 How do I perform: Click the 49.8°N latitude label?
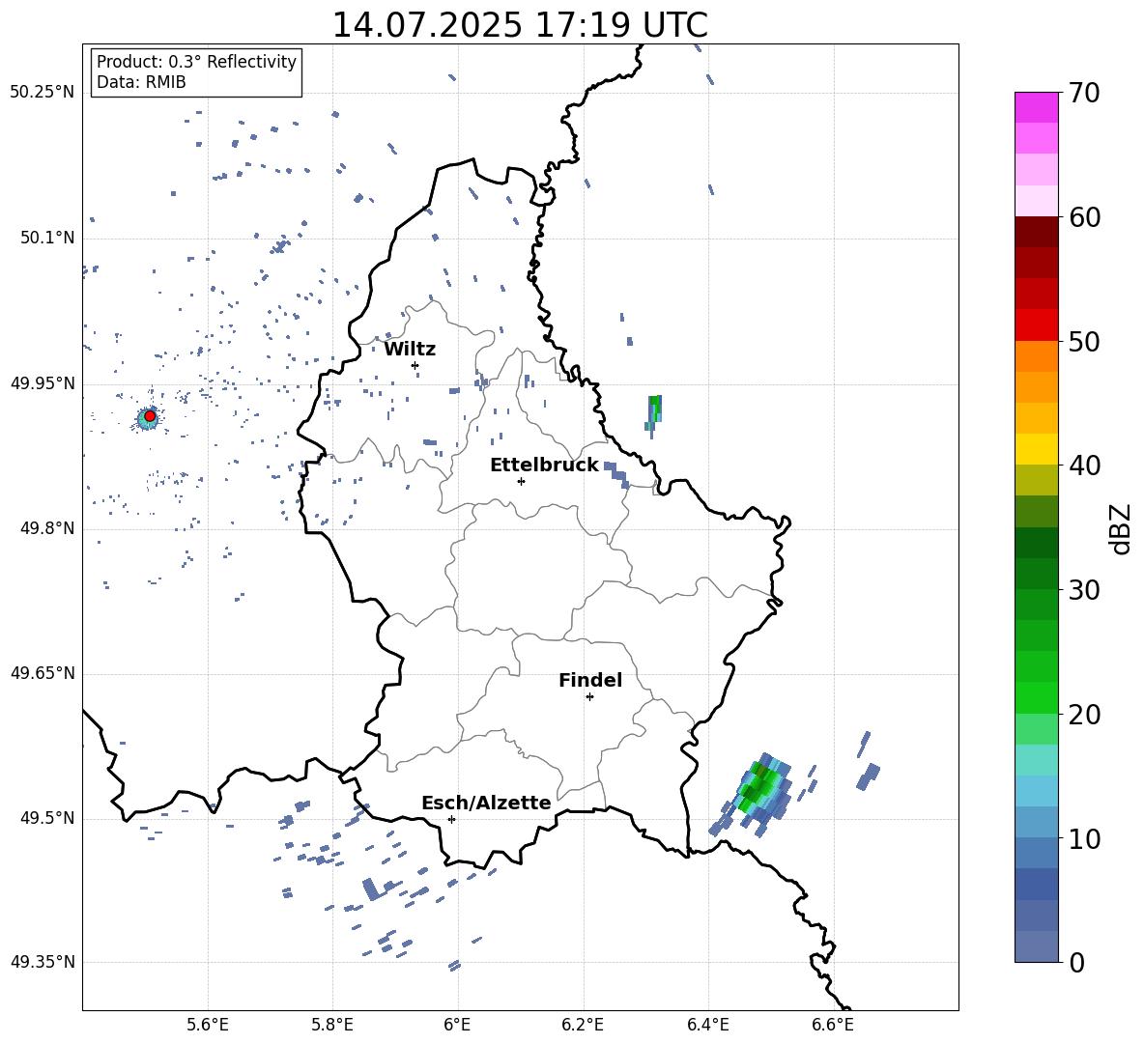46,528
